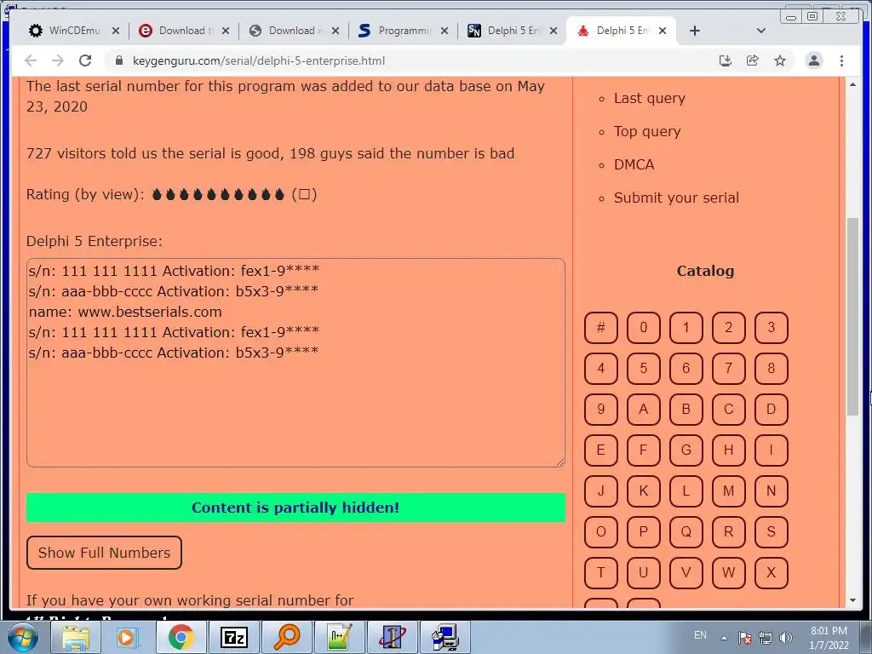Open catalog letter C
Image resolution: width=872 pixels, height=654 pixels.
(x=729, y=410)
